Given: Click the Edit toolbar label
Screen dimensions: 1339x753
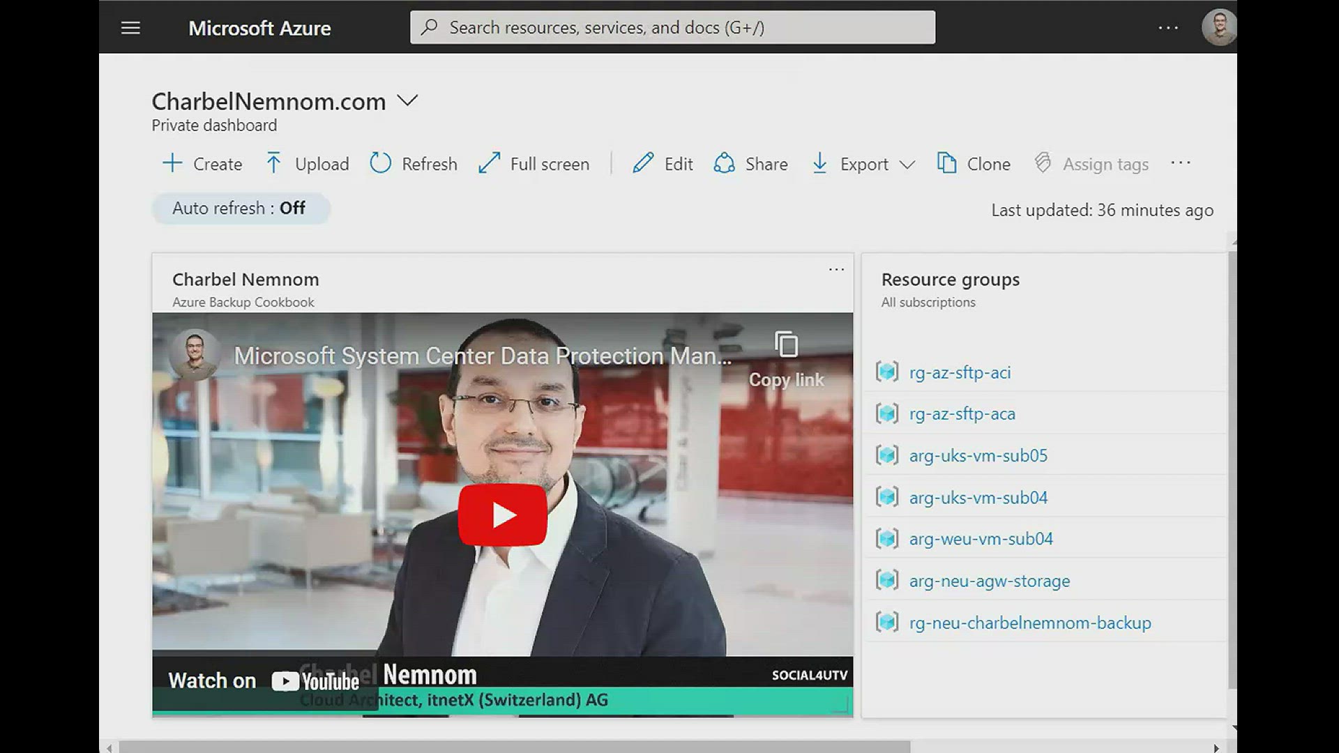Looking at the screenshot, I should [x=679, y=164].
